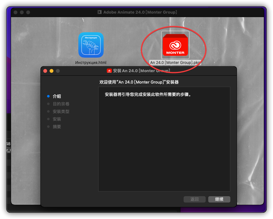This screenshot has height=219, width=273.
Task: Click the Инструкция.html file name label
Action: tap(91, 62)
